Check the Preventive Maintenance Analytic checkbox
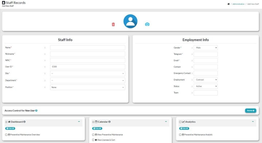Viewport: 262px width, 143px height. (x=180, y=135)
